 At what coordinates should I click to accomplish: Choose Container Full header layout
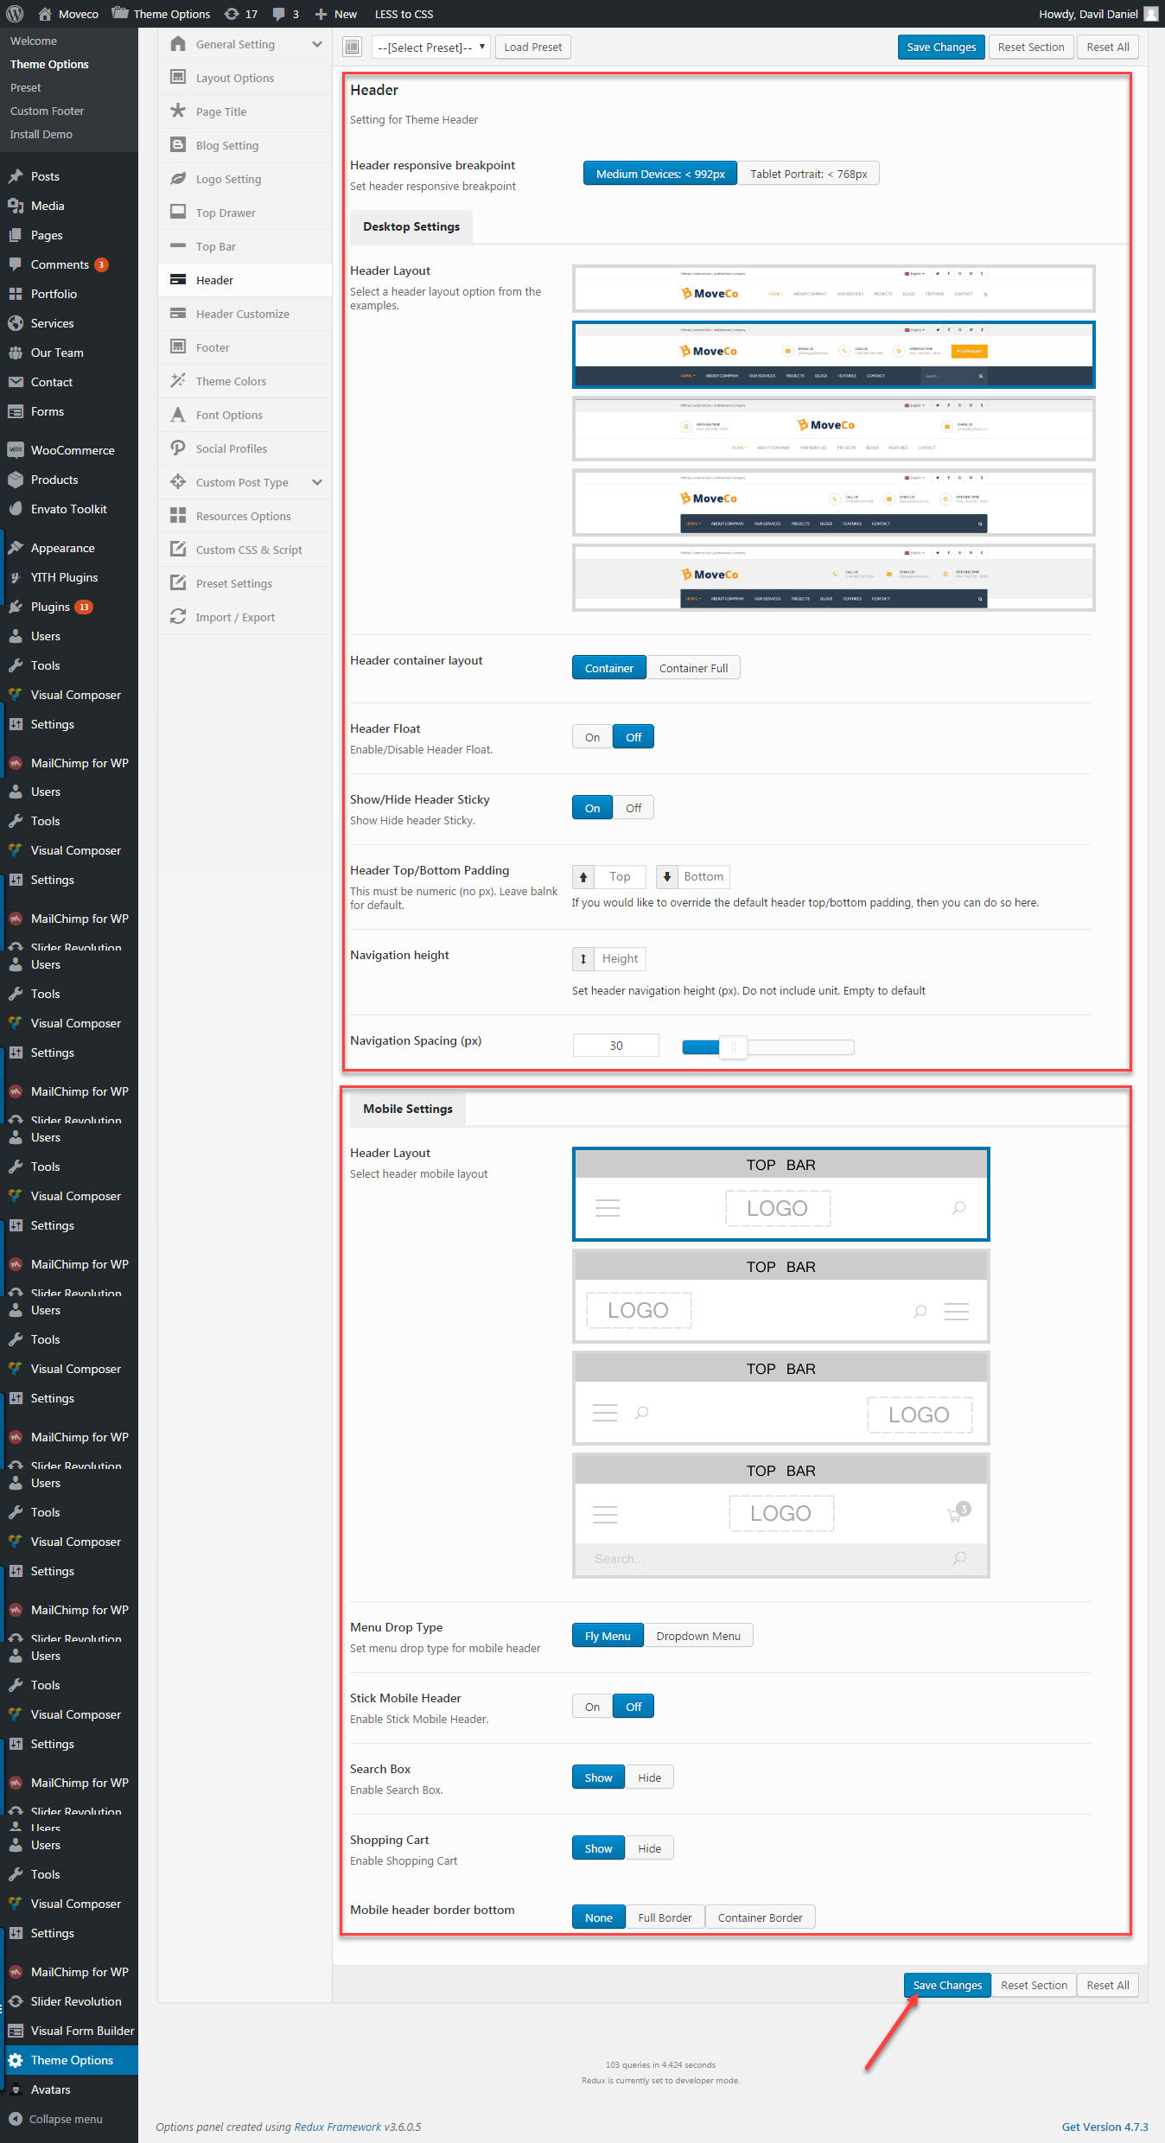click(x=693, y=668)
